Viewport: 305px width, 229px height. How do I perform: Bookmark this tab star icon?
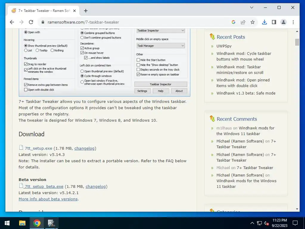point(253,22)
